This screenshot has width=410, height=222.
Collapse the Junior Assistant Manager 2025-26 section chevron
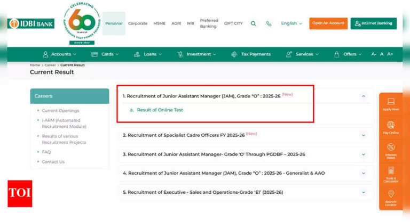(364, 96)
